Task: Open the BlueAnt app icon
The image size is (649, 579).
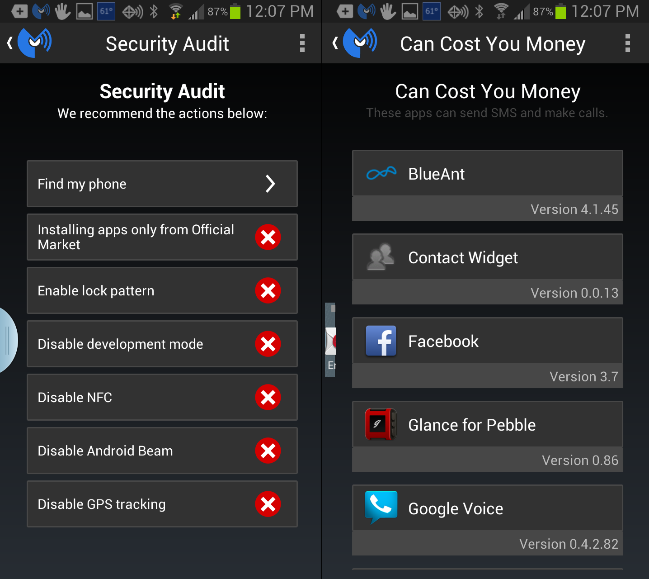Action: click(x=381, y=173)
